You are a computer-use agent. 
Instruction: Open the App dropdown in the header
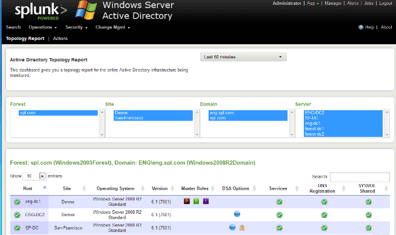[313, 3]
